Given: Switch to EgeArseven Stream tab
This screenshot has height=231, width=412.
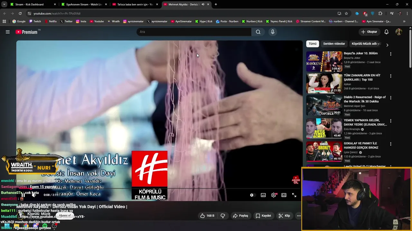Looking at the screenshot, I should coord(84,4).
